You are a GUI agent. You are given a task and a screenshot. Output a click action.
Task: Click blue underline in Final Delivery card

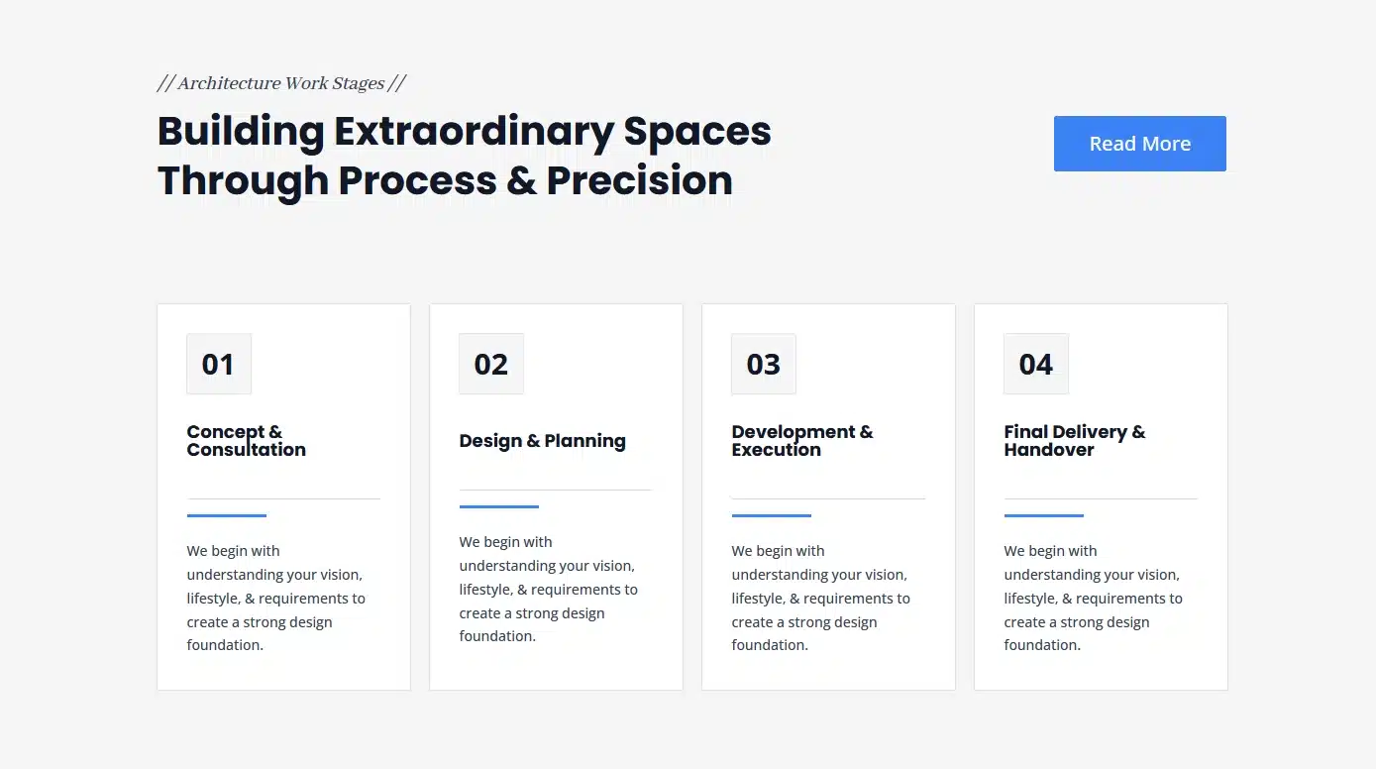(1044, 515)
